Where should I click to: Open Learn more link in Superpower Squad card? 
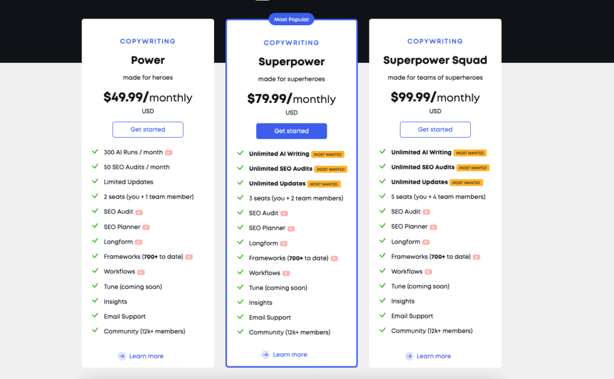434,356
